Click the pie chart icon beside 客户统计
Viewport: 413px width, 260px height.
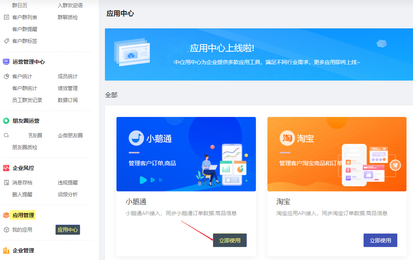7,76
